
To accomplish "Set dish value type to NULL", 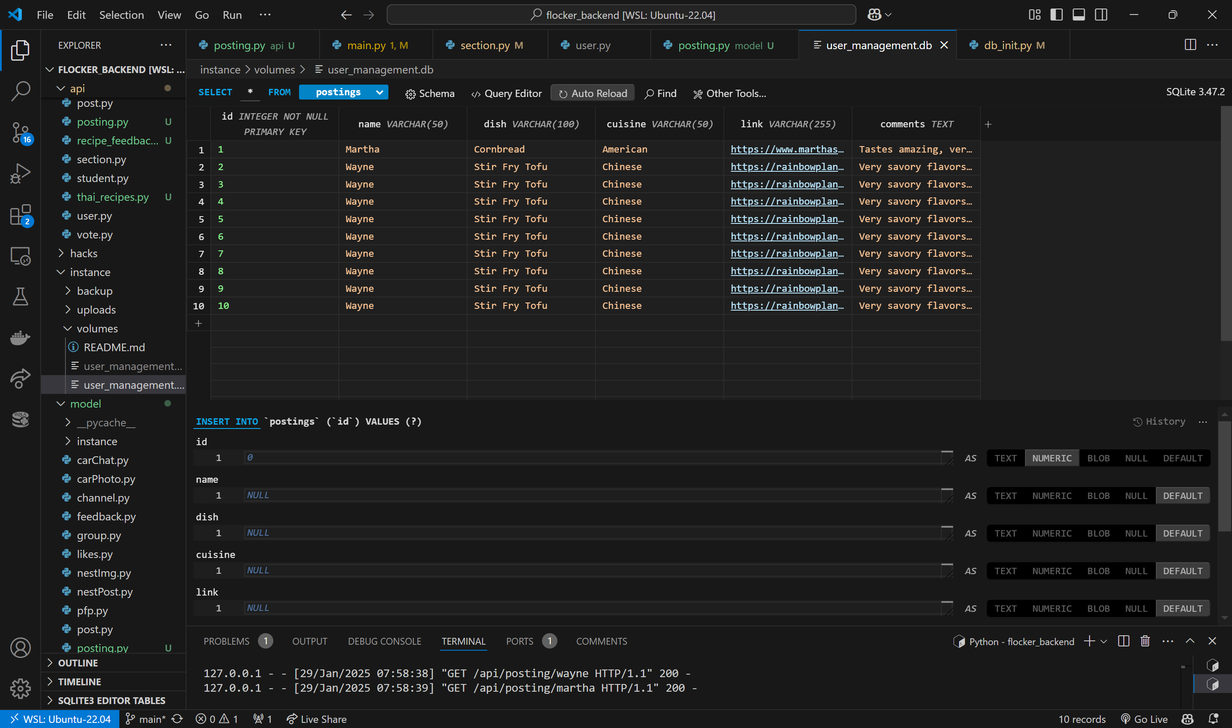I will pos(1136,533).
